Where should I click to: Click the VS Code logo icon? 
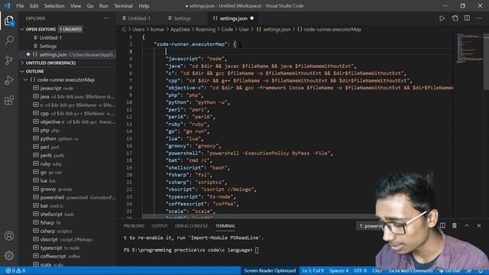7,5
